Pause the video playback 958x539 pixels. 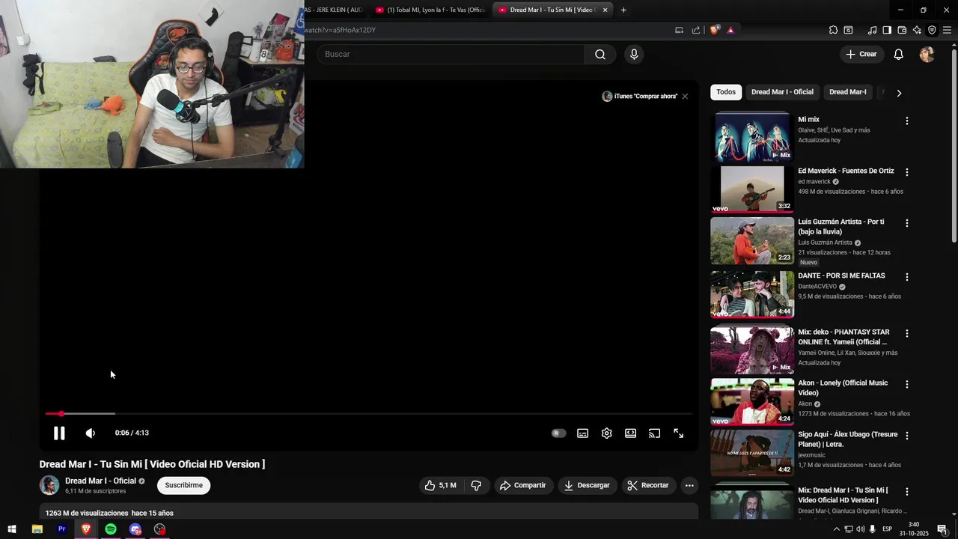pyautogui.click(x=59, y=433)
